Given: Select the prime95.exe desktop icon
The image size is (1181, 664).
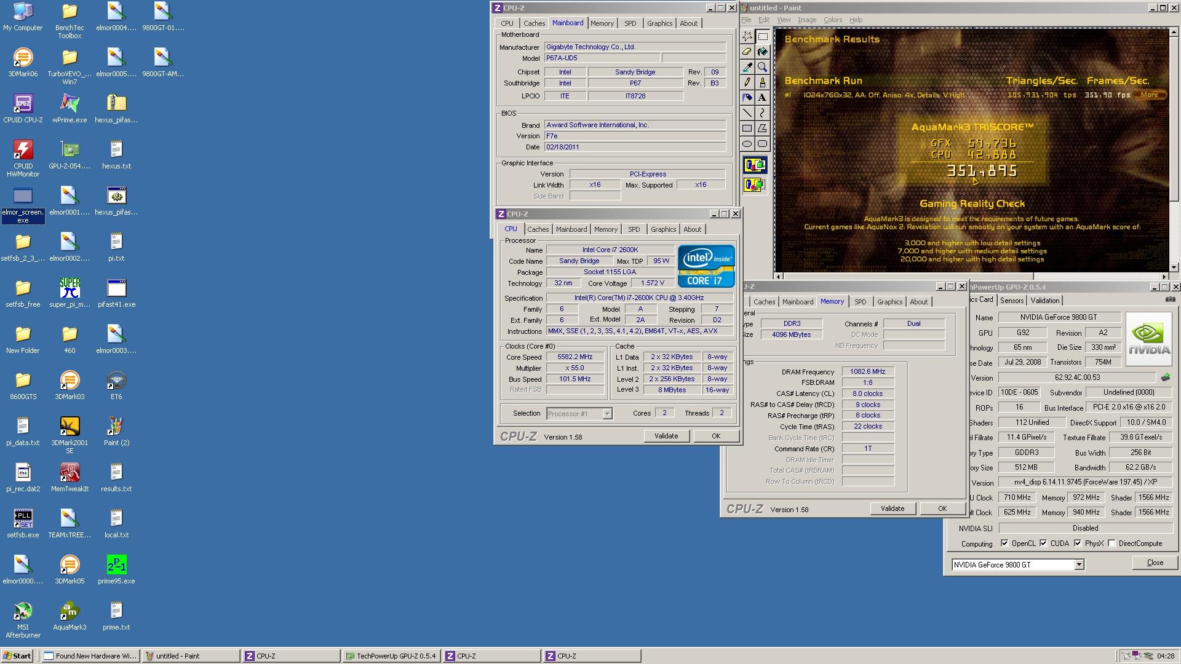Looking at the screenshot, I should pyautogui.click(x=116, y=570).
